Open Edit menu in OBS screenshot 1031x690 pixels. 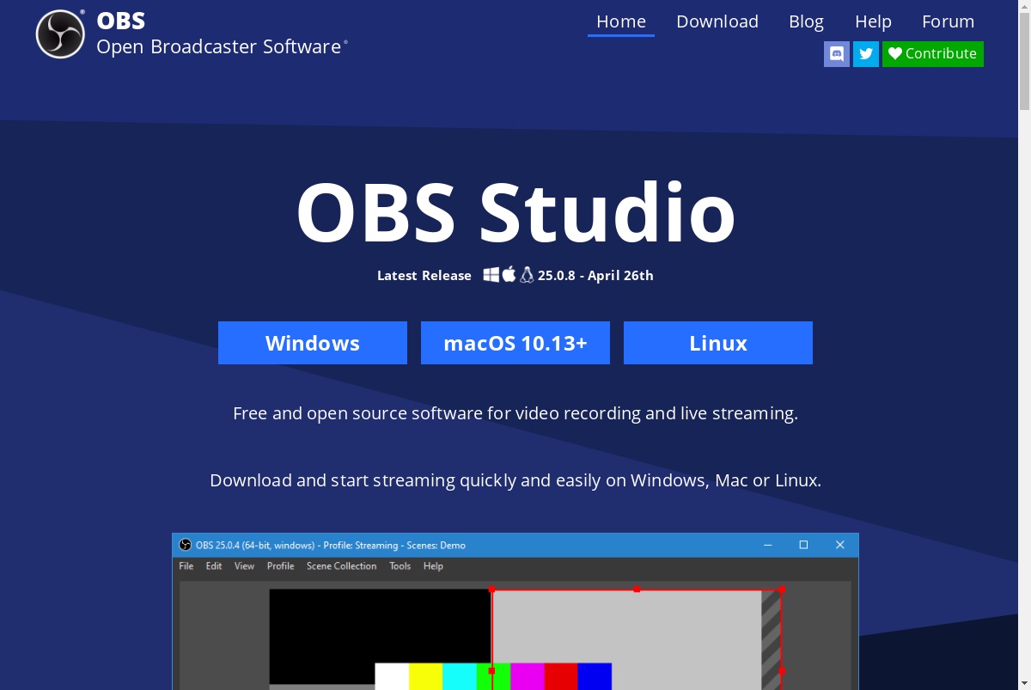pyautogui.click(x=214, y=566)
